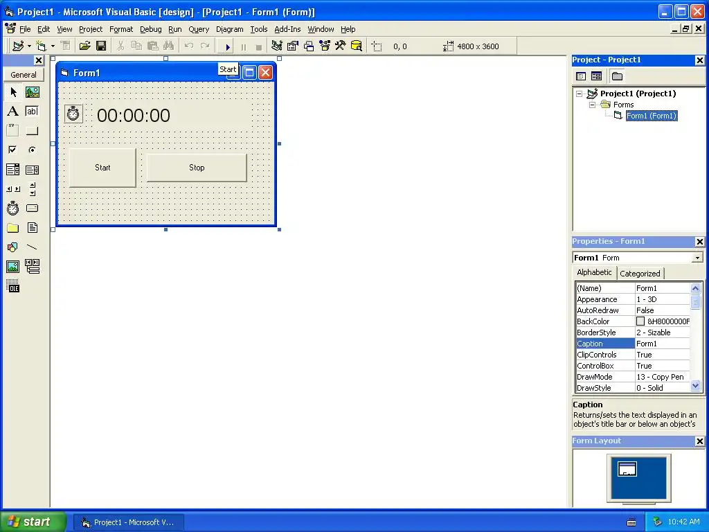Select the Stop button on Form1
Image resolution: width=709 pixels, height=532 pixels.
[x=197, y=168]
